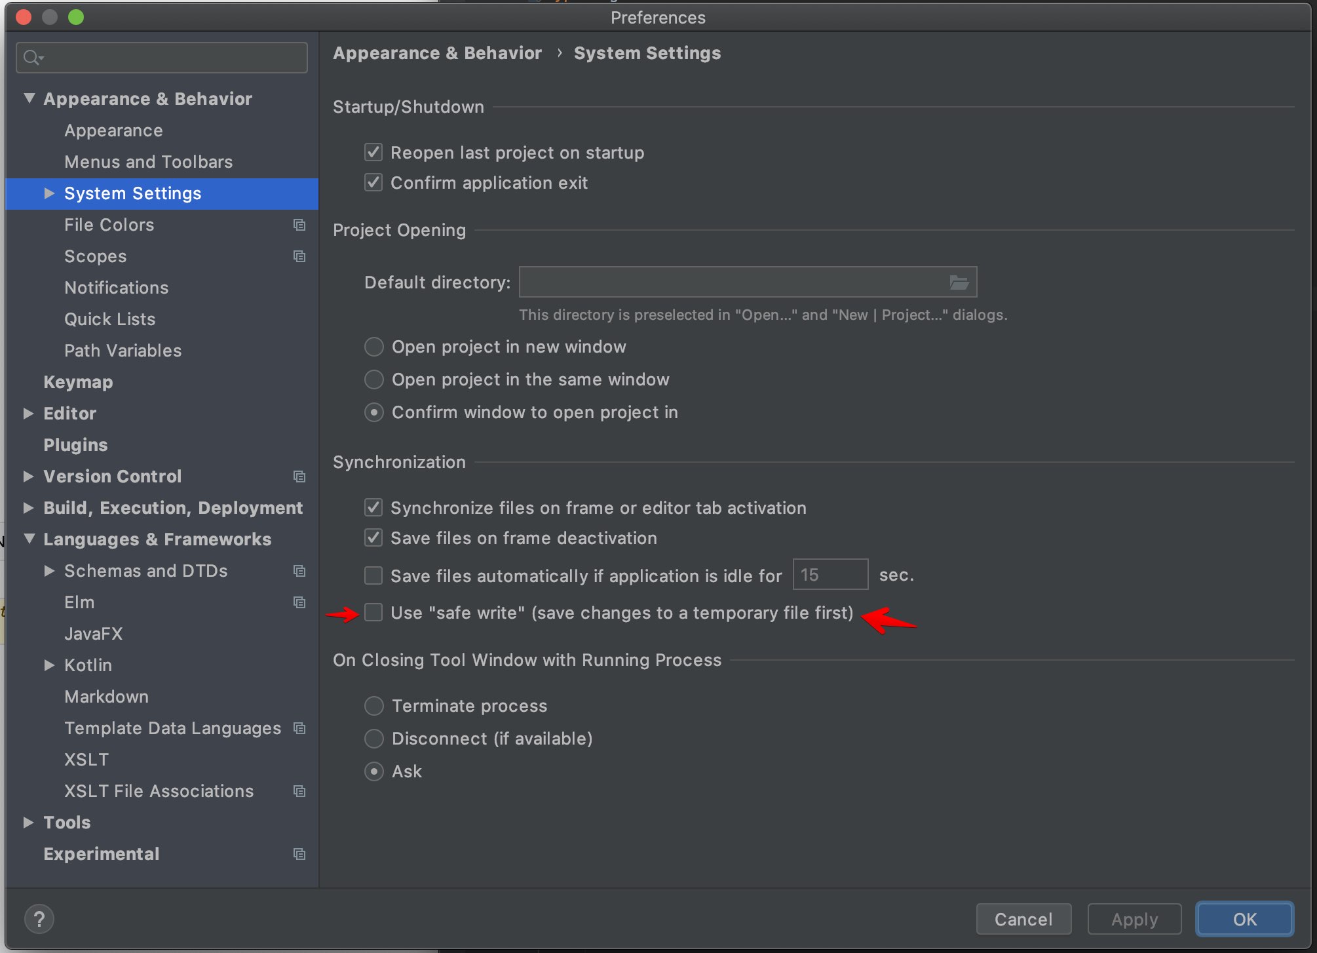Image resolution: width=1317 pixels, height=953 pixels.
Task: Open the Appearance settings page
Action: coord(113,130)
